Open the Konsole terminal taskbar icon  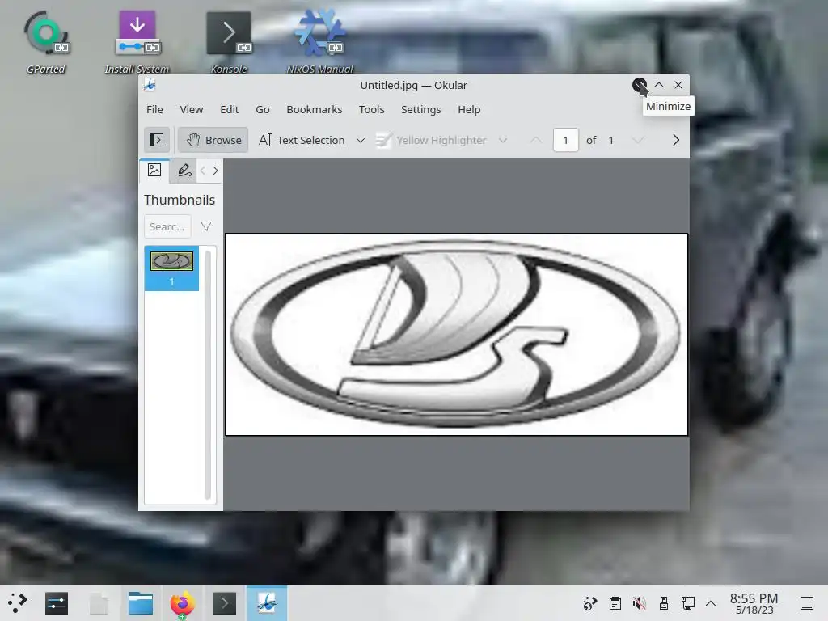pyautogui.click(x=225, y=603)
